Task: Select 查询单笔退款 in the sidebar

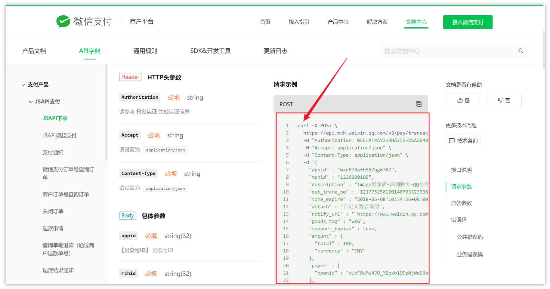Action: (68, 249)
